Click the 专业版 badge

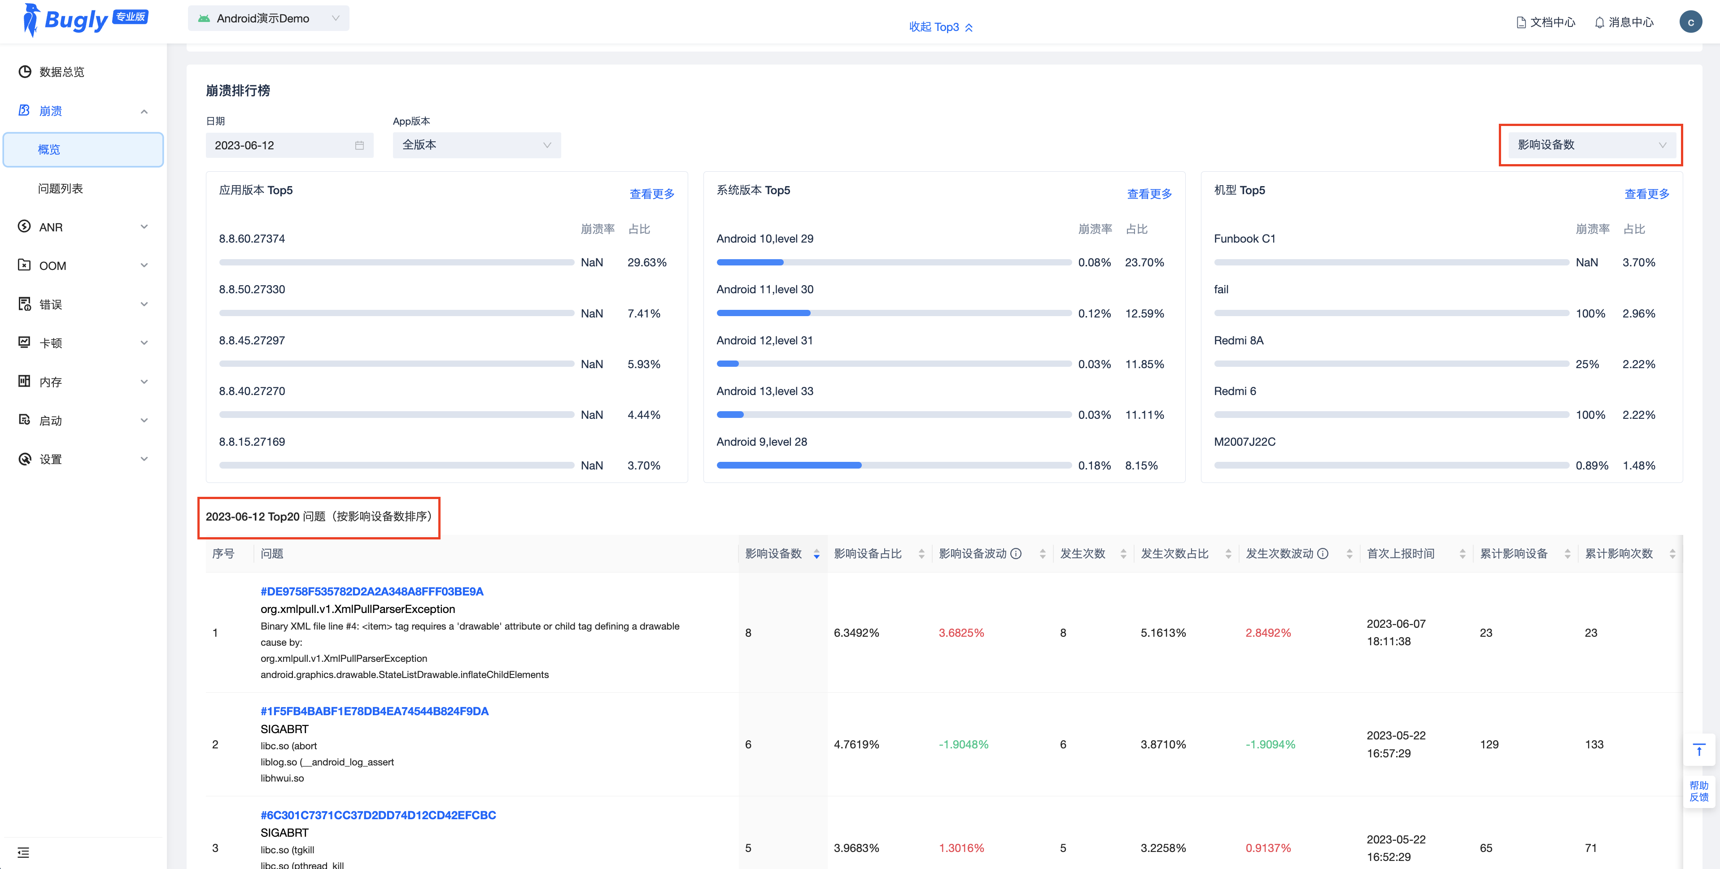pyautogui.click(x=131, y=17)
